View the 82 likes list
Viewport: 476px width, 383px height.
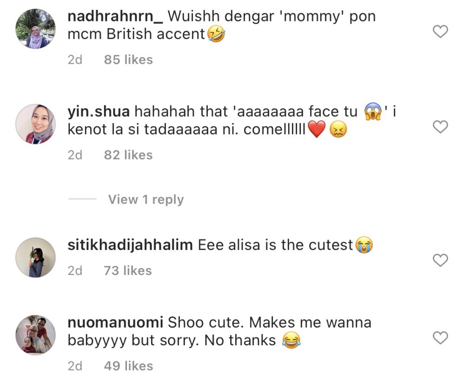click(x=128, y=155)
